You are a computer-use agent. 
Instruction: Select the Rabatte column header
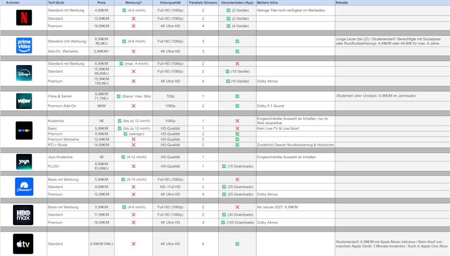pyautogui.click(x=393, y=3)
